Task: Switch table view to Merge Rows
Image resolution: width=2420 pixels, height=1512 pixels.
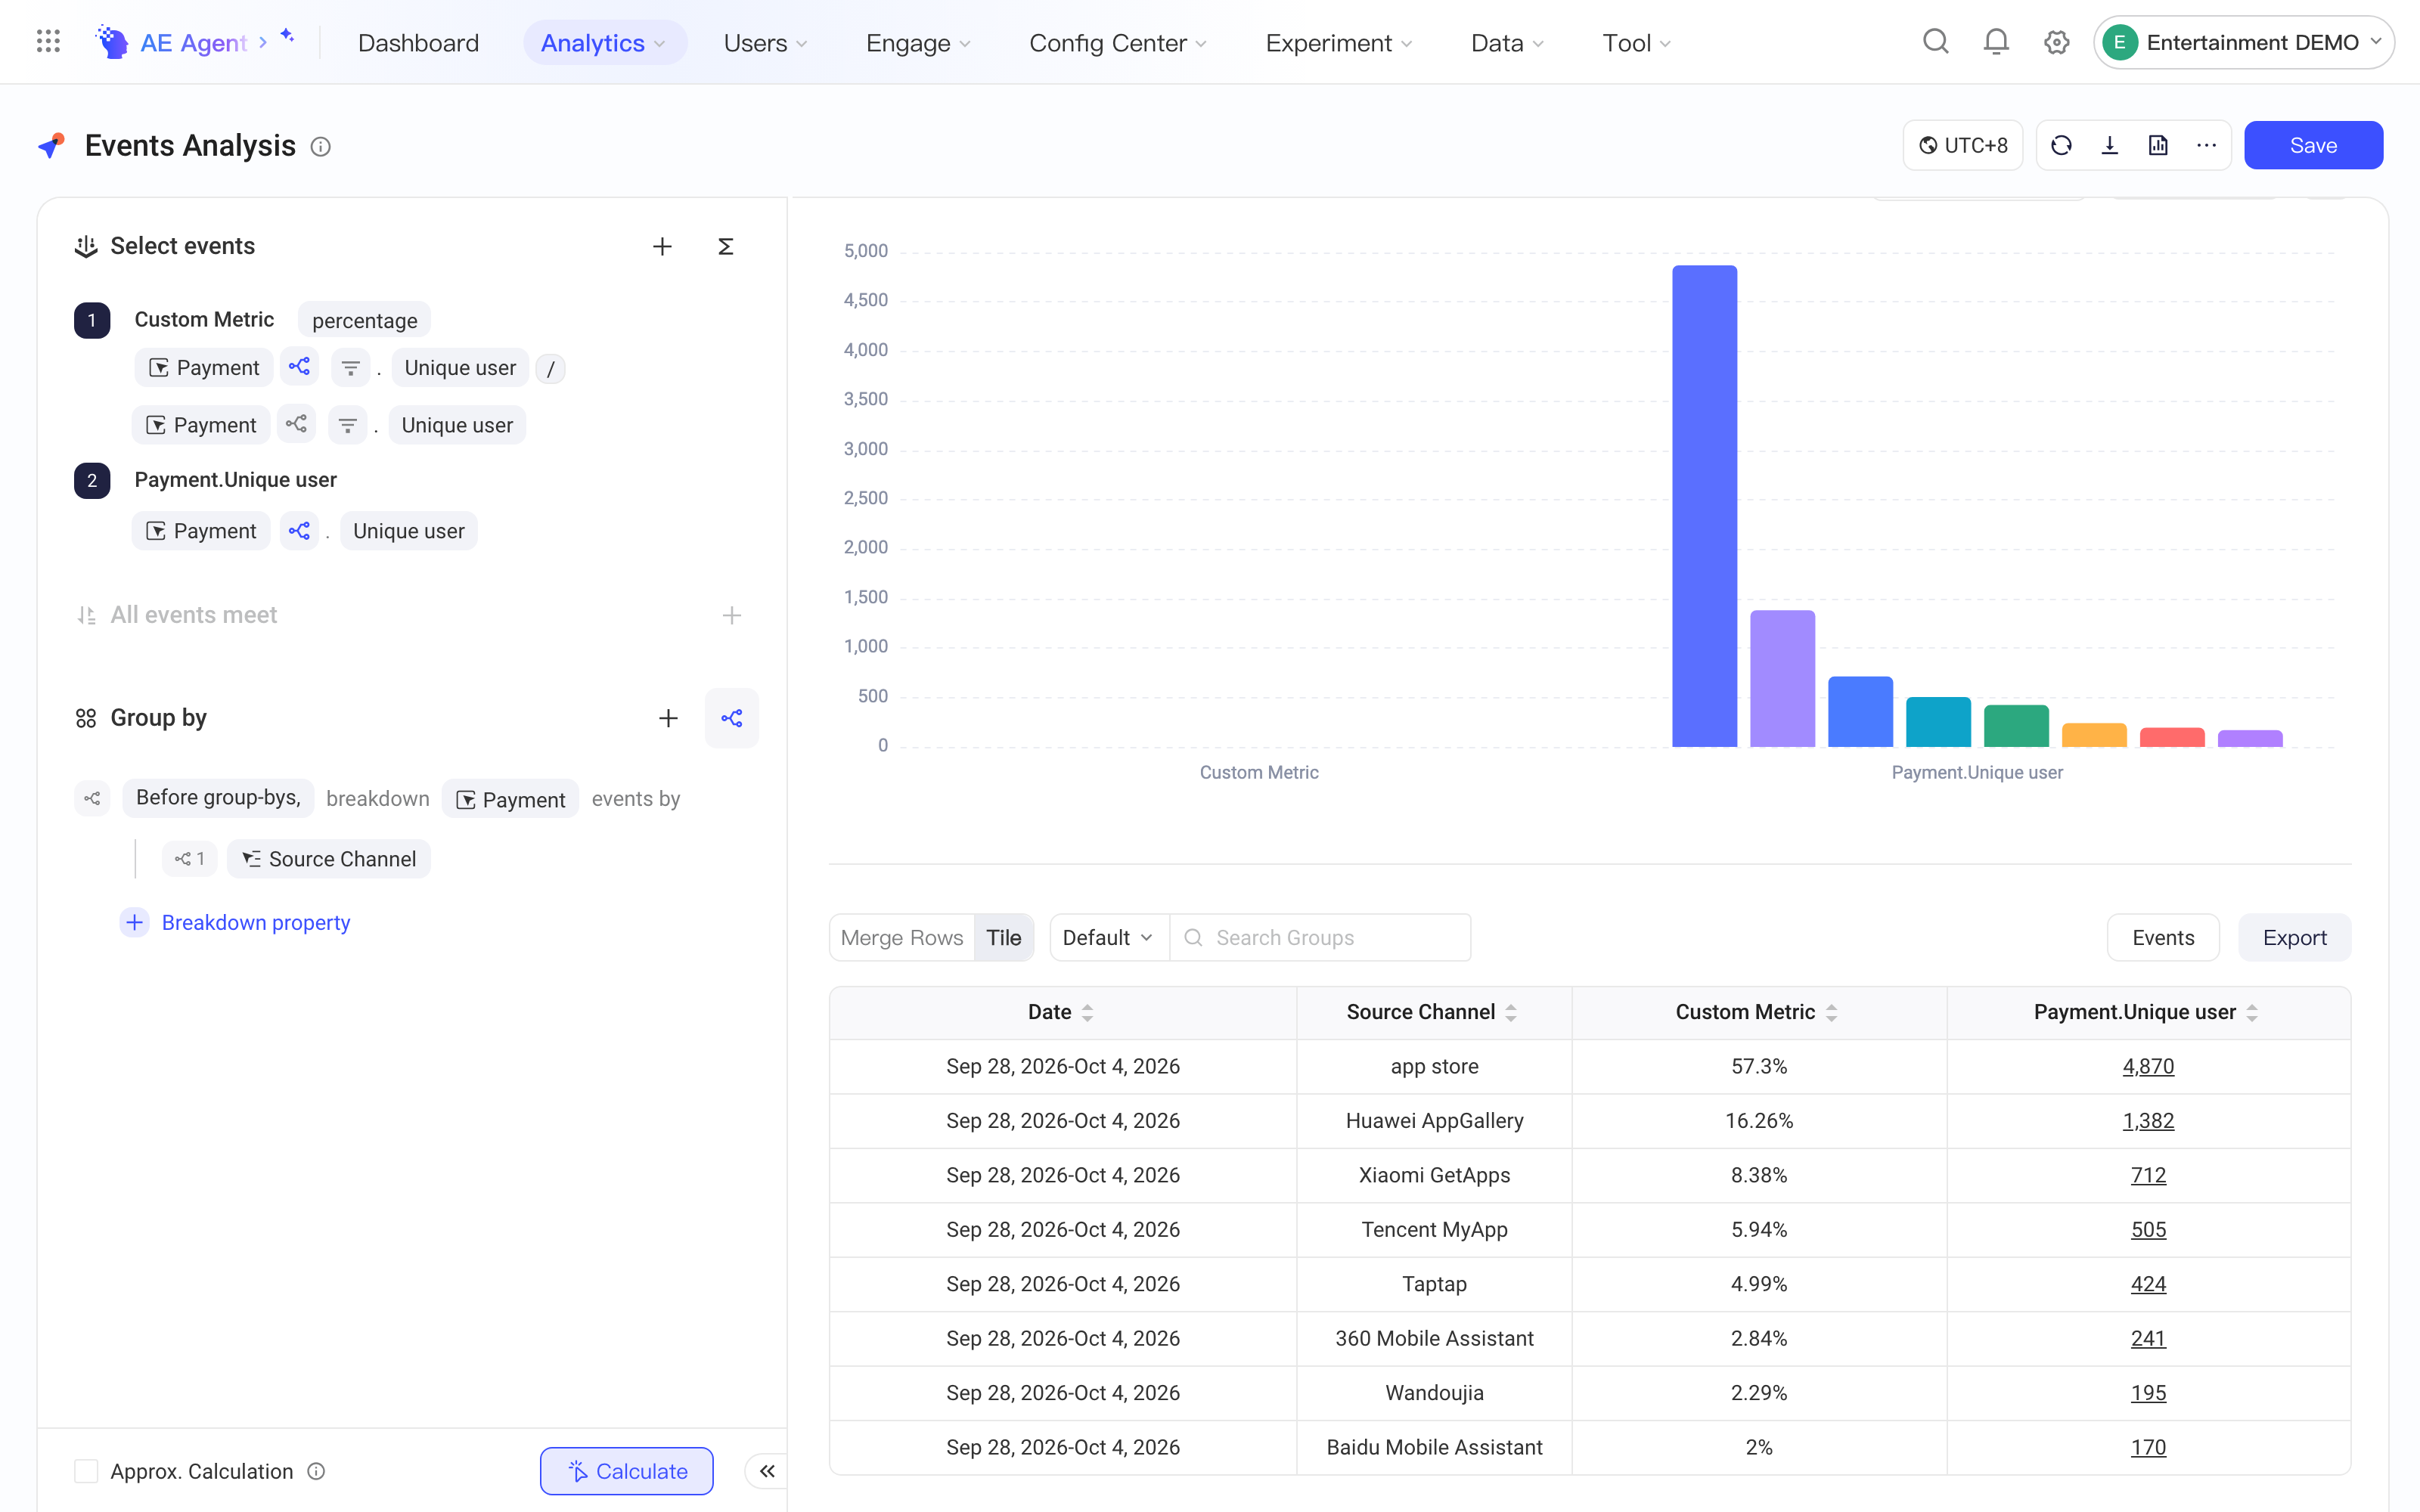Action: point(902,938)
